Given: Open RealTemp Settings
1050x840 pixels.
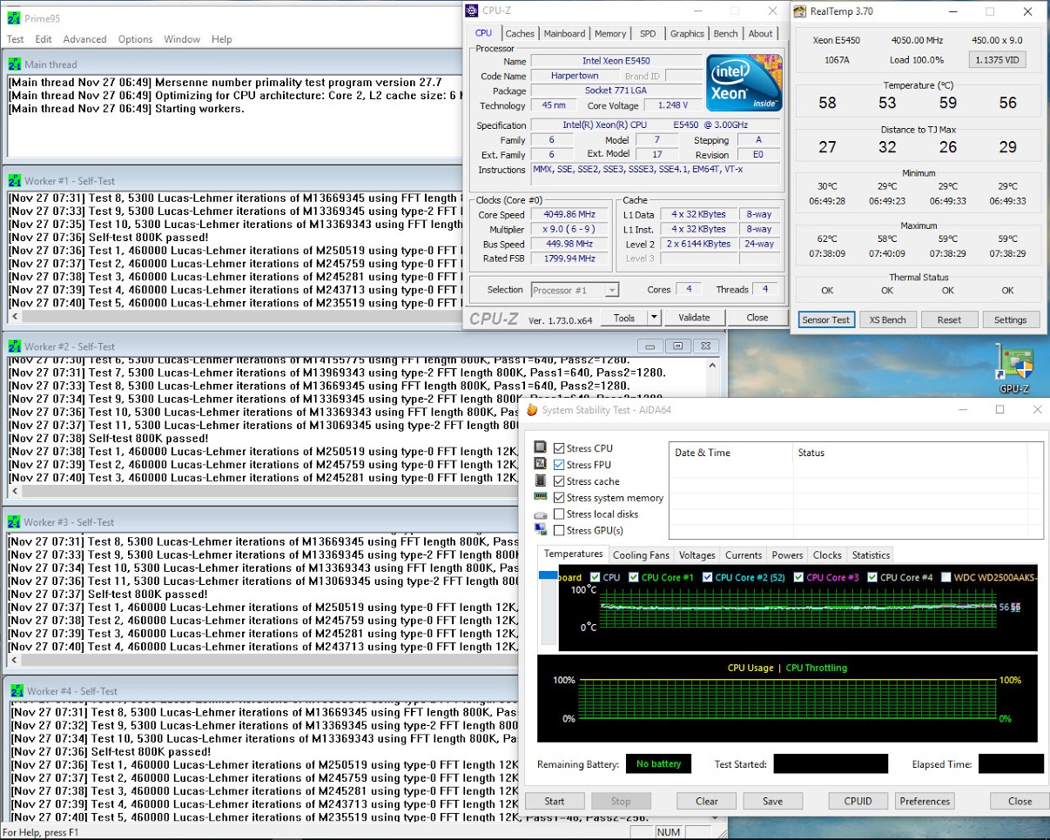Looking at the screenshot, I should pyautogui.click(x=1010, y=319).
